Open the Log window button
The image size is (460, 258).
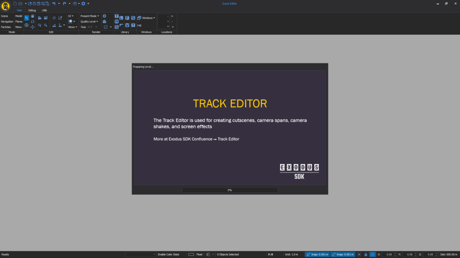point(139,25)
